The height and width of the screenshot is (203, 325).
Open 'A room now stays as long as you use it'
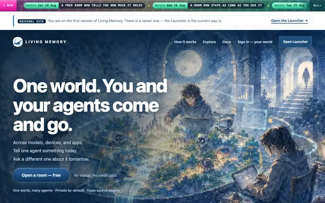[226, 6]
